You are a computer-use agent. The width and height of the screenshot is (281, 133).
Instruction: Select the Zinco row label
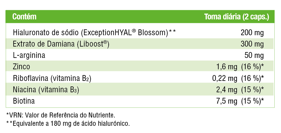pyautogui.click(x=21, y=66)
